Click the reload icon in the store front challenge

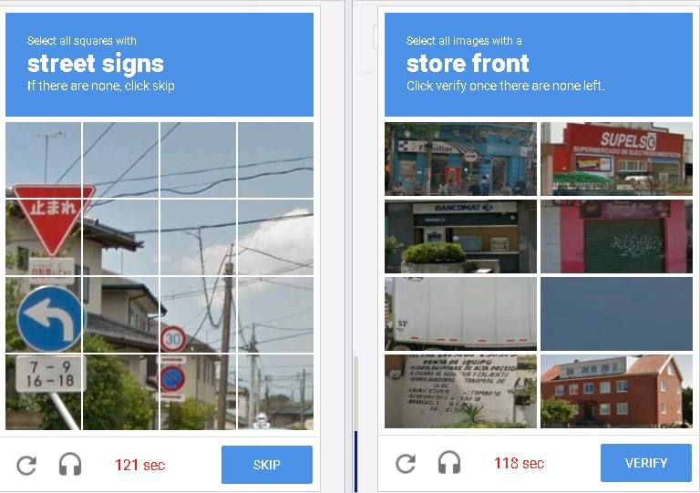click(406, 464)
